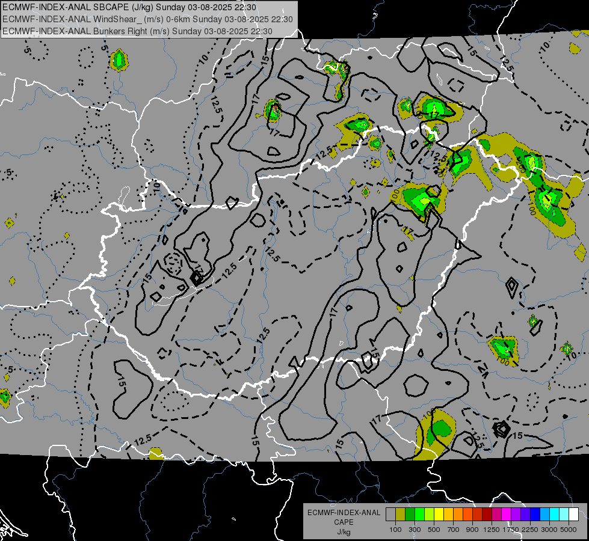Viewport: 589px width, 541px height.
Task: Select the orange legend swatch
Action: tap(458, 515)
